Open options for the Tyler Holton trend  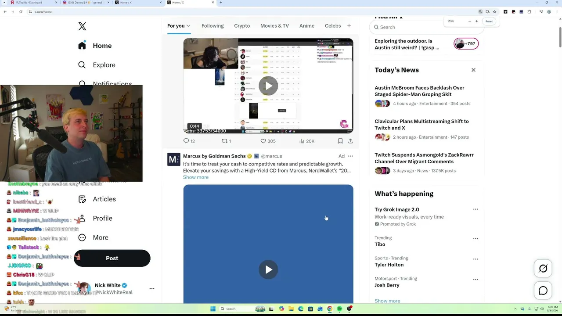pos(476,259)
